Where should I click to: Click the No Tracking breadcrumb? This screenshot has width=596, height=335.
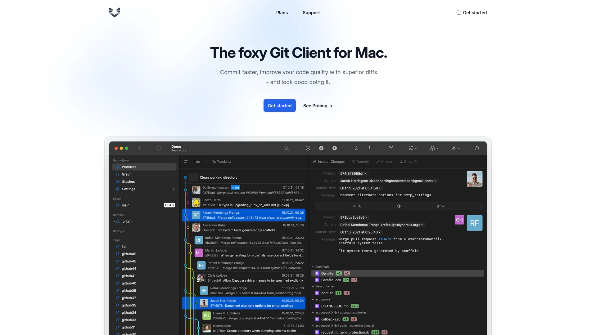click(x=221, y=162)
